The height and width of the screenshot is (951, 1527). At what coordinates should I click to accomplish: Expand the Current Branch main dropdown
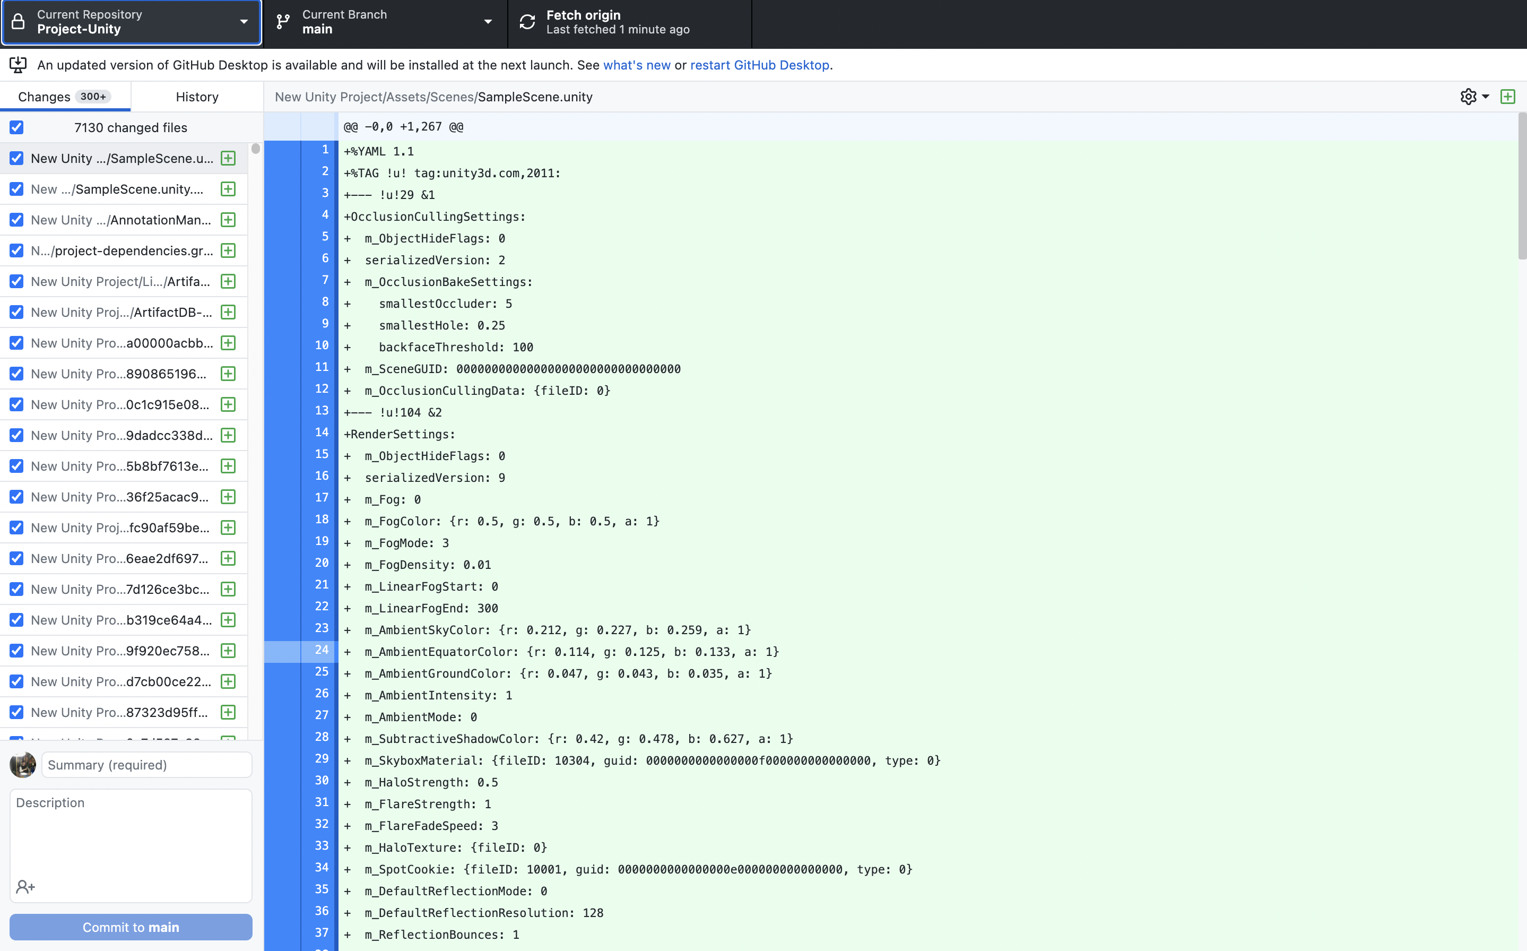[x=385, y=22]
